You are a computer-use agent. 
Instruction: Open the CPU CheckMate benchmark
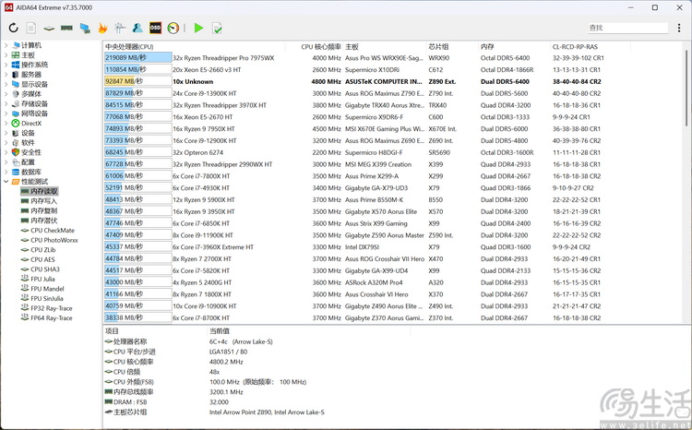pos(53,230)
